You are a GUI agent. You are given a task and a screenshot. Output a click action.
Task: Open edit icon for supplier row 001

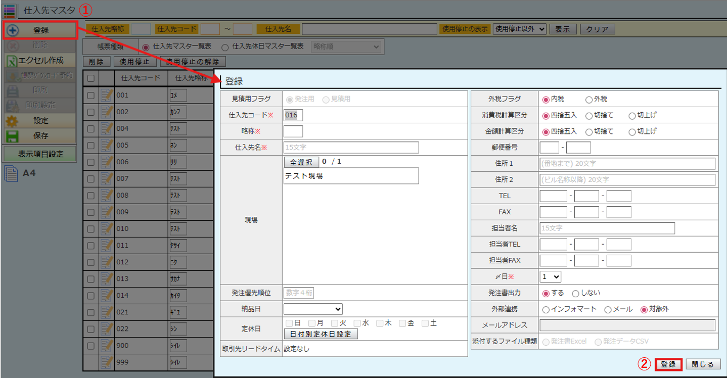[x=106, y=96]
